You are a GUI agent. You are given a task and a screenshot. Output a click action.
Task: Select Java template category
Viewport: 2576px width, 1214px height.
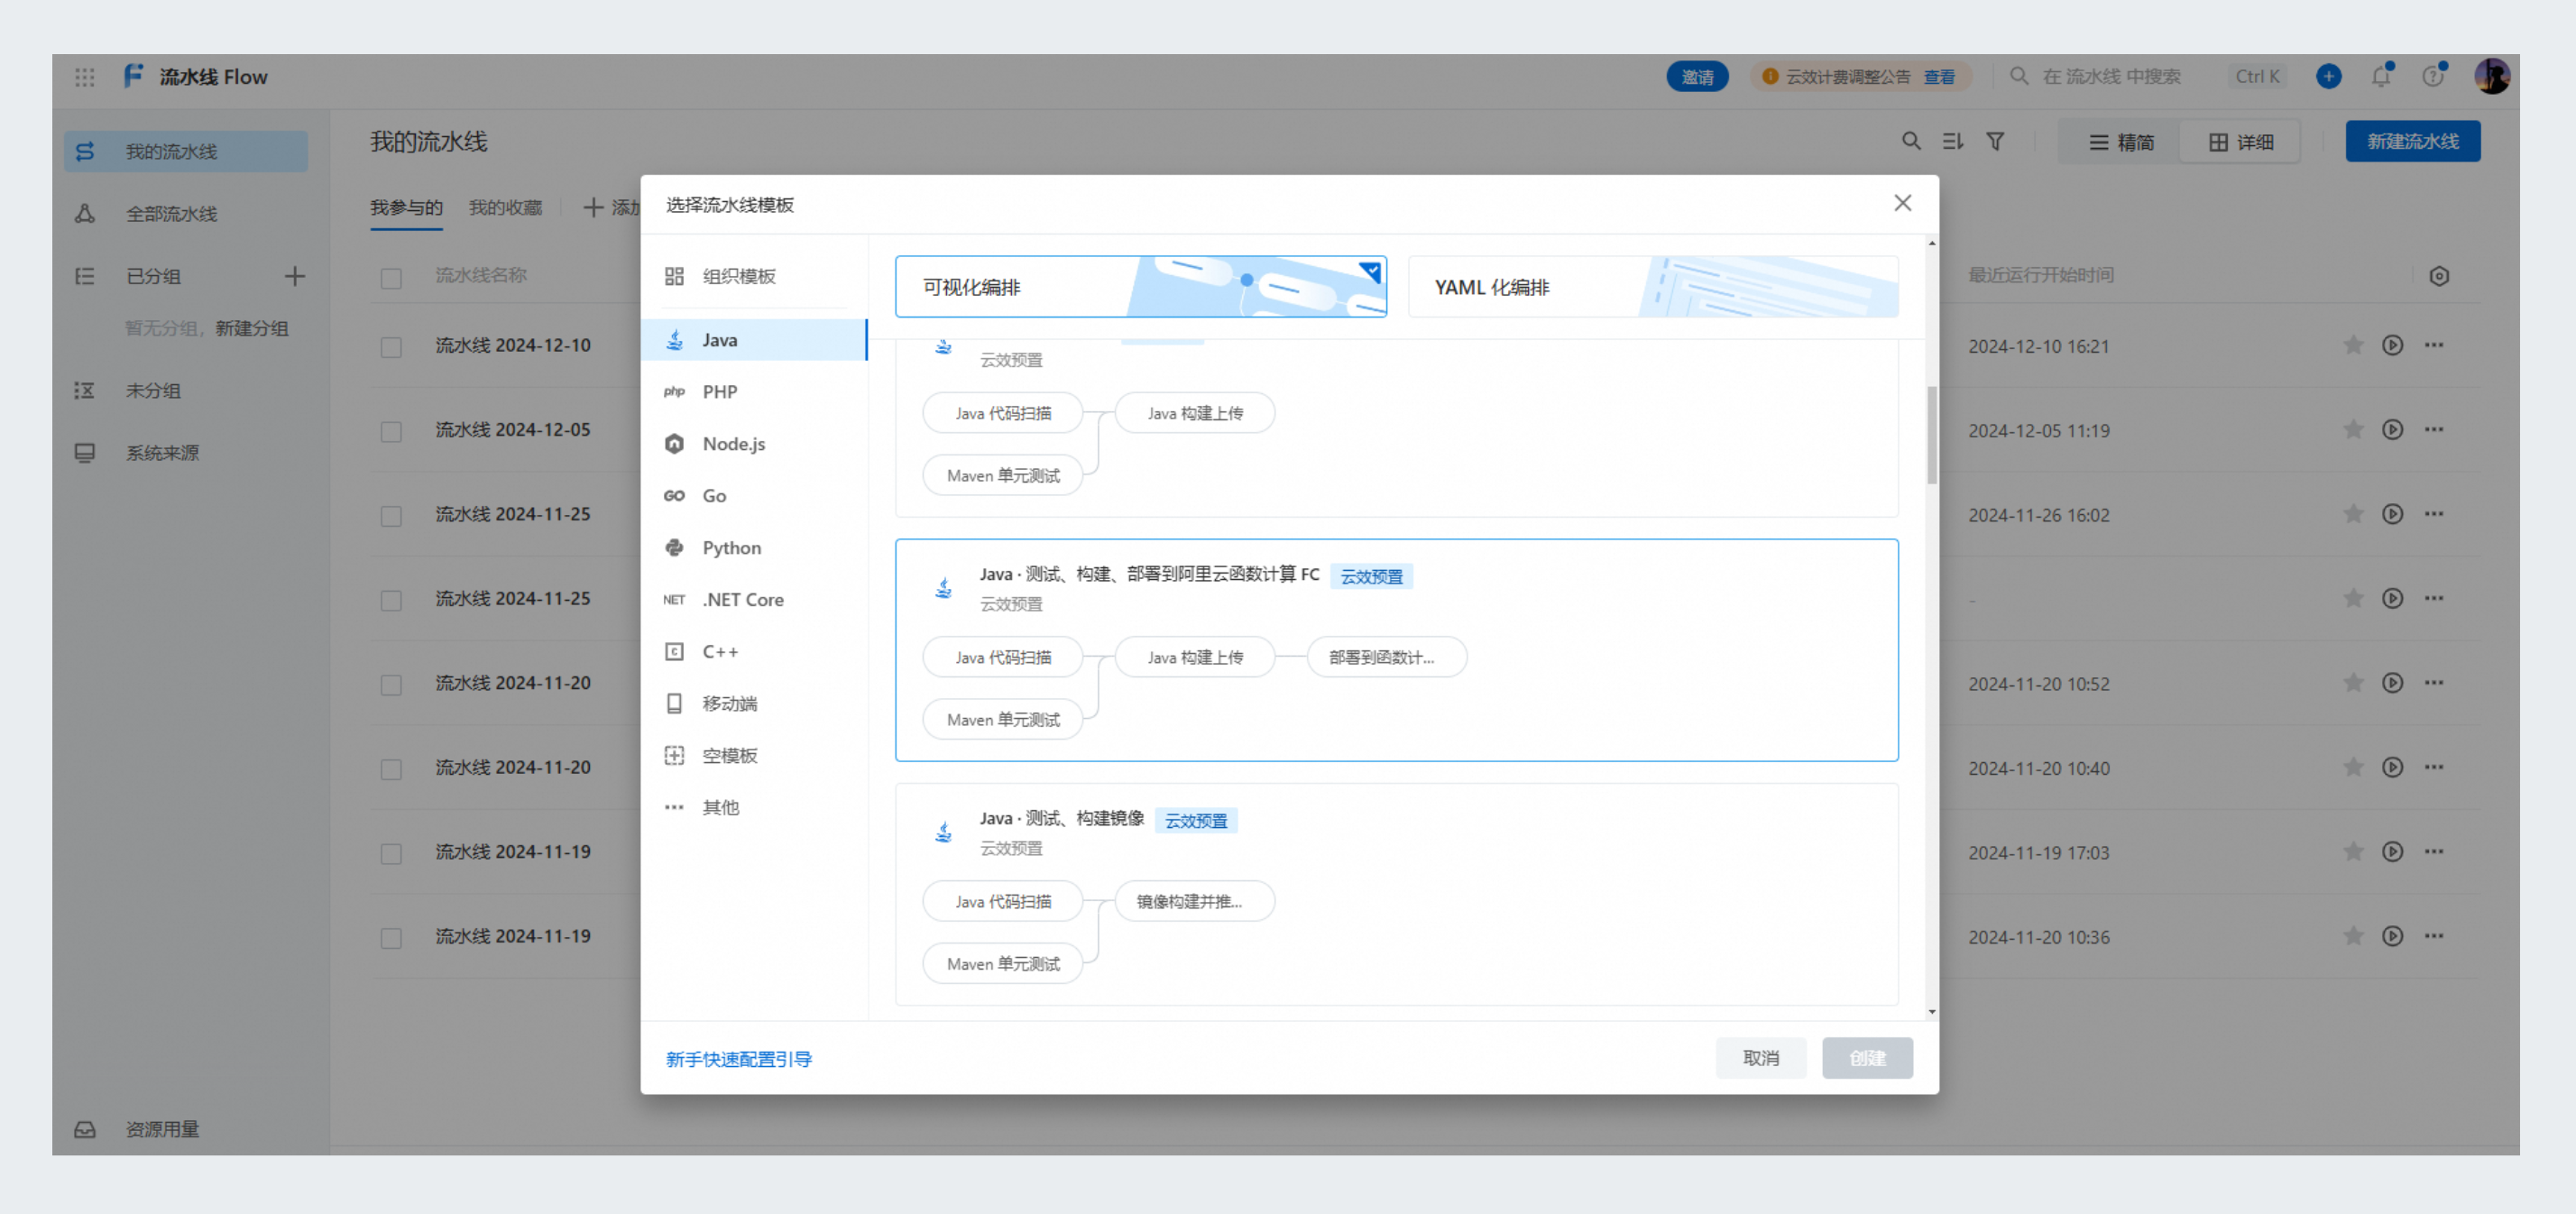tap(754, 340)
